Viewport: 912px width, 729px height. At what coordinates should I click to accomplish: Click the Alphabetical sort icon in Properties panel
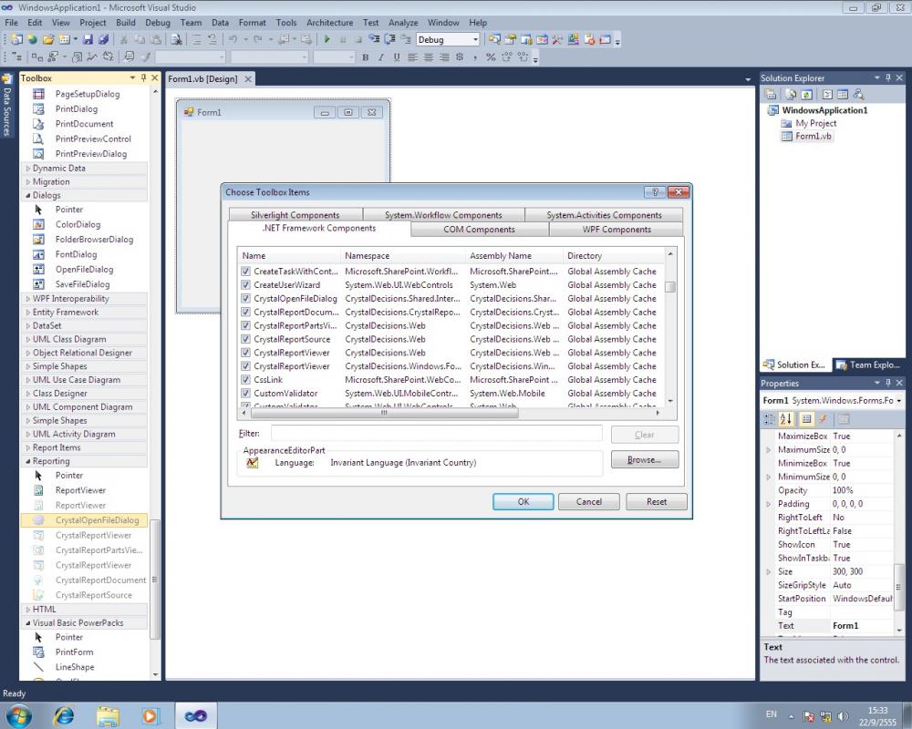tap(786, 418)
